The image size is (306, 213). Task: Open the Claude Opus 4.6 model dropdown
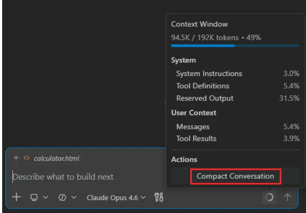pyautogui.click(x=116, y=197)
